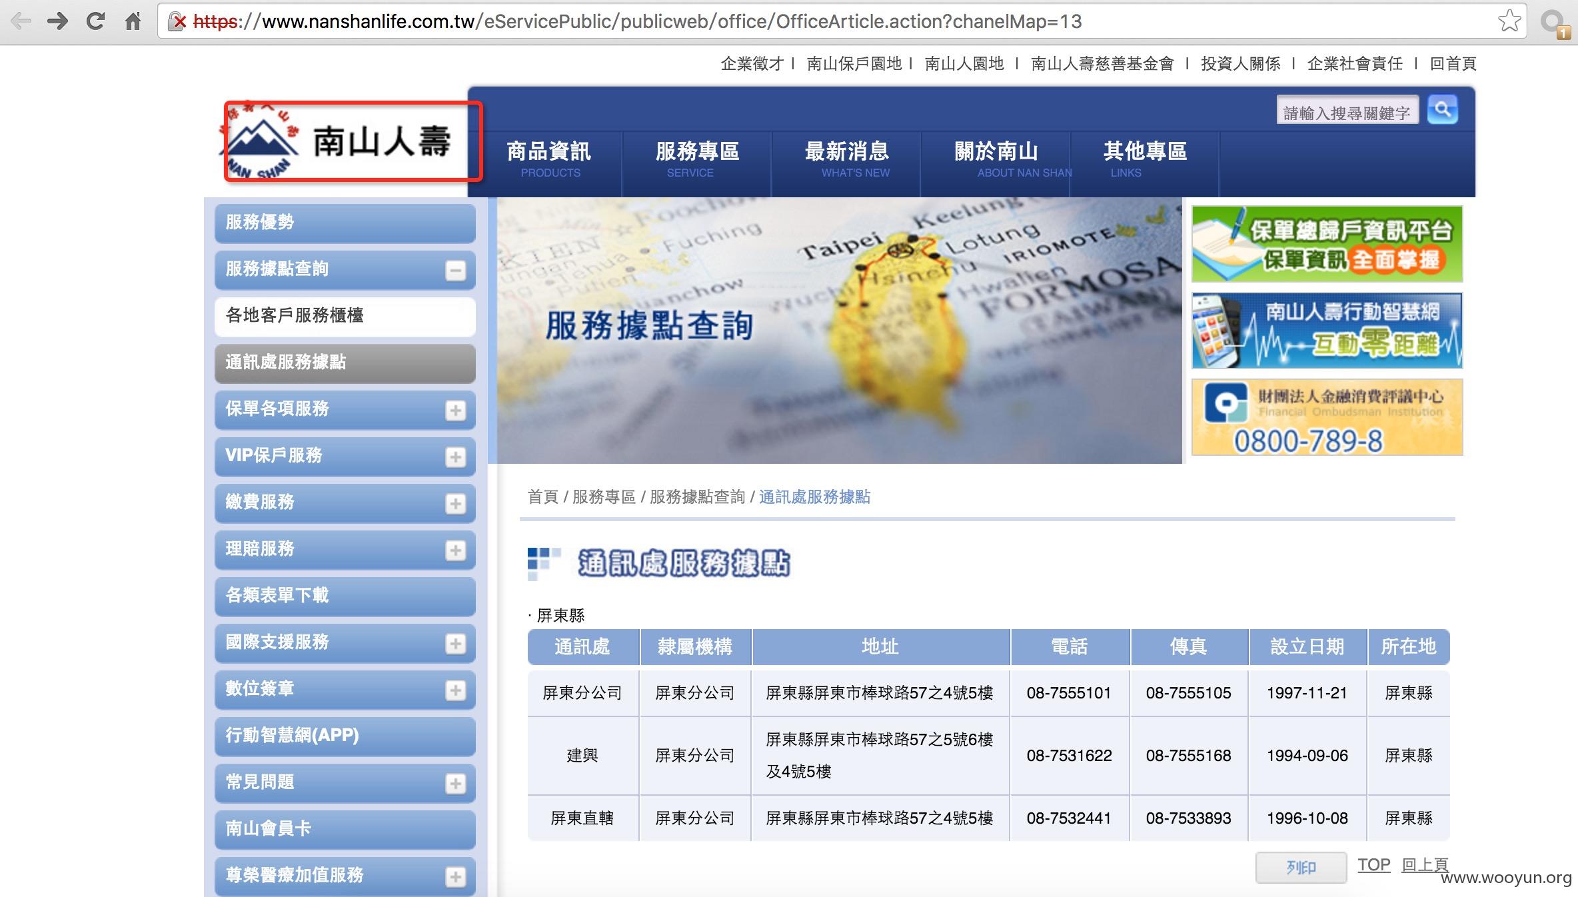The height and width of the screenshot is (897, 1578).
Task: Open the 金融消費評議中心 0800-789-8 banner
Action: (1327, 417)
